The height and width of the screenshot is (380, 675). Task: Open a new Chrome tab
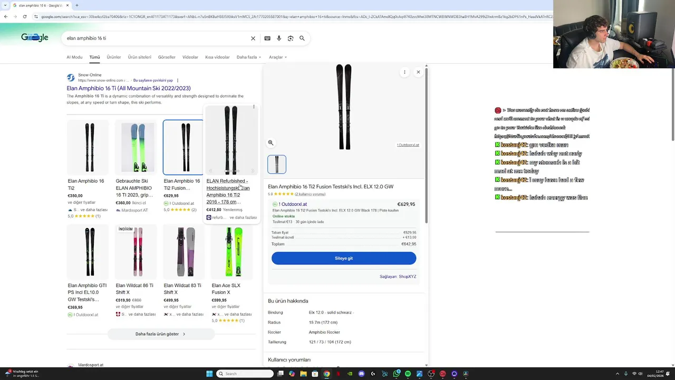tap(76, 5)
